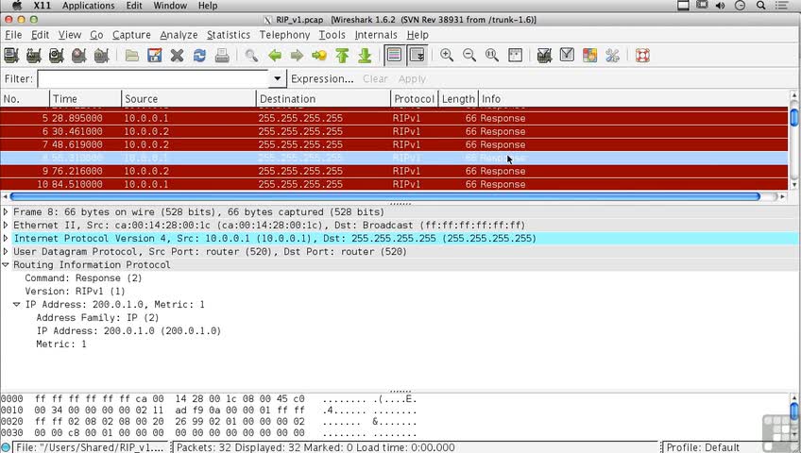Open the Internals menu
Screen dimensions: 801x453
click(x=376, y=35)
